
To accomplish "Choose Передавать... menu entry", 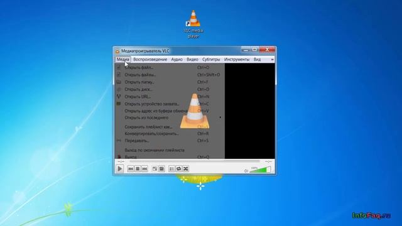I will tap(170, 141).
